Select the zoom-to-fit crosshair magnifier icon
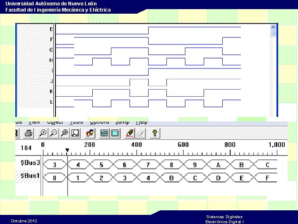 click(x=65, y=133)
